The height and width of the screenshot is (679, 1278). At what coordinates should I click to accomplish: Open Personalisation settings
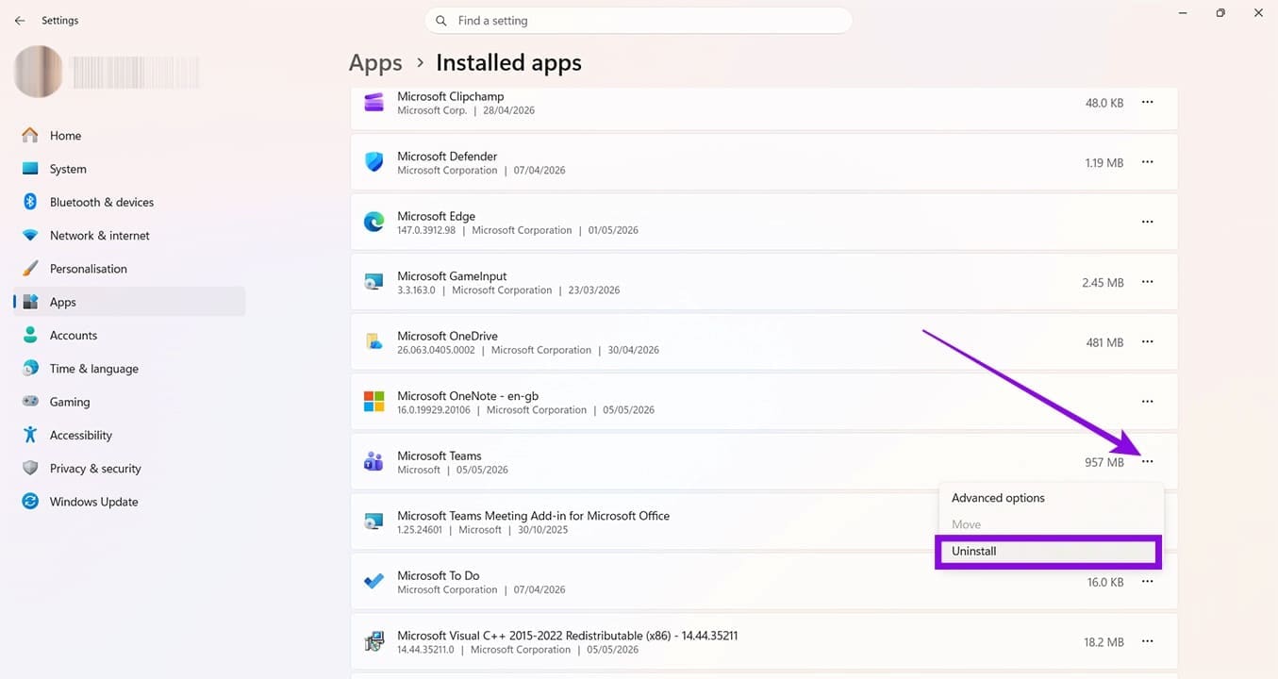[129, 269]
